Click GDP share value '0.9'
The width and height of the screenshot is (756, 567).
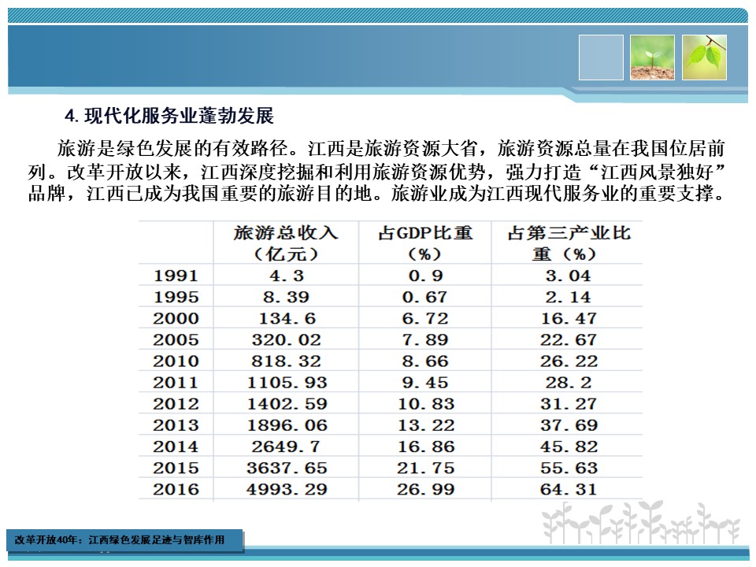426,276
